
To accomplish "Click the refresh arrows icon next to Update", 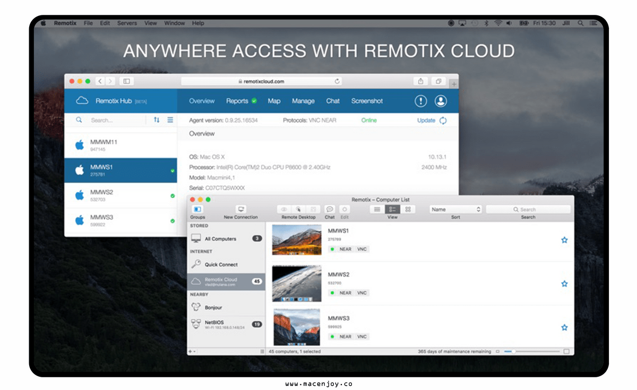I will pos(443,120).
